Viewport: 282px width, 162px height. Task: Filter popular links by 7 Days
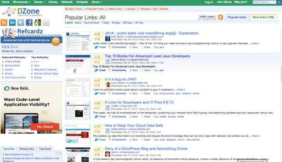point(105,23)
